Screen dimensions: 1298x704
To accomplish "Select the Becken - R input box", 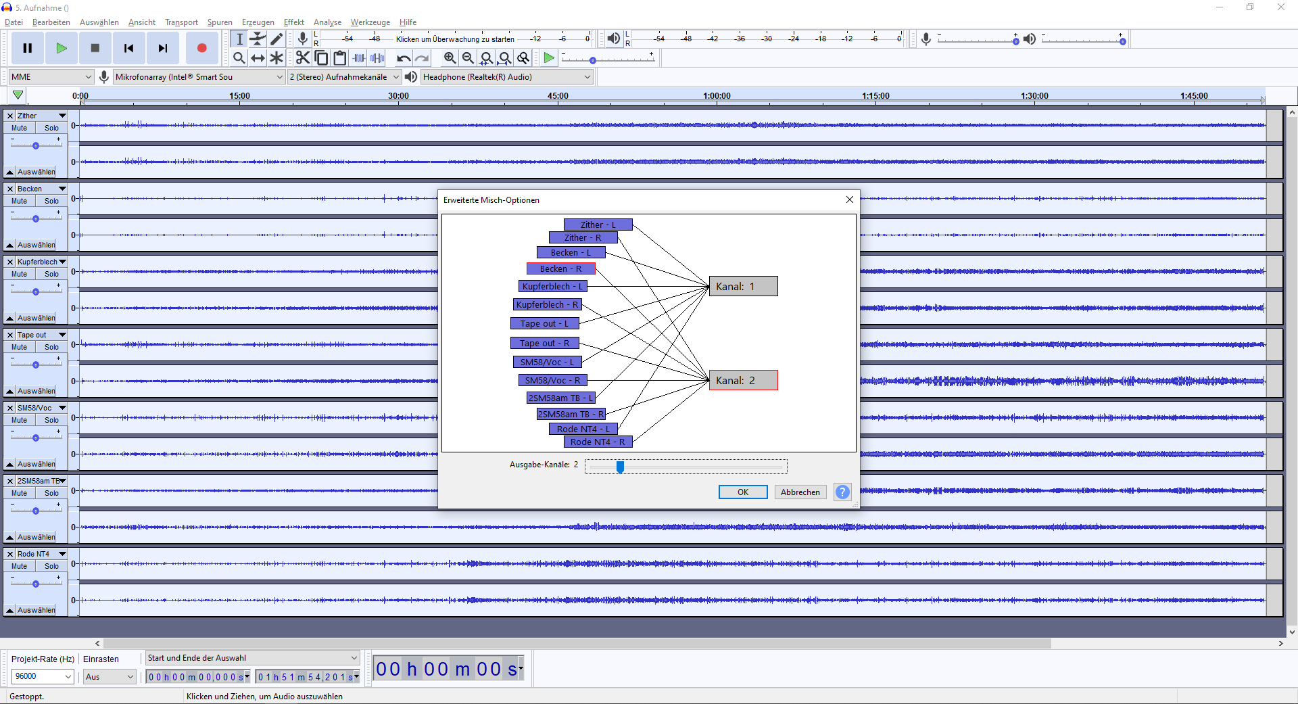I will coord(560,268).
